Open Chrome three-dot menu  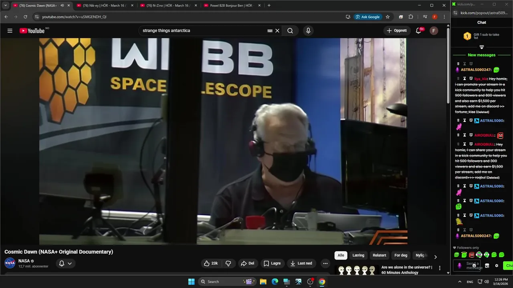pos(444,17)
